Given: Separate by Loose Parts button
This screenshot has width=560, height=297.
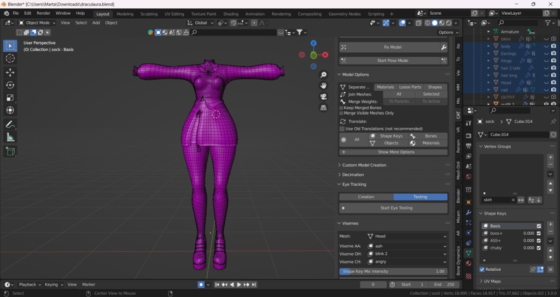Looking at the screenshot, I should [x=410, y=87].
